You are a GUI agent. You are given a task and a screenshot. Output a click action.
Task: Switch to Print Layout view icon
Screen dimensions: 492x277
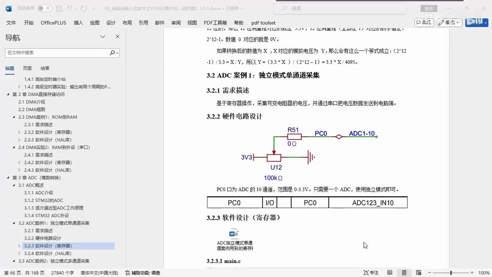[404, 273]
